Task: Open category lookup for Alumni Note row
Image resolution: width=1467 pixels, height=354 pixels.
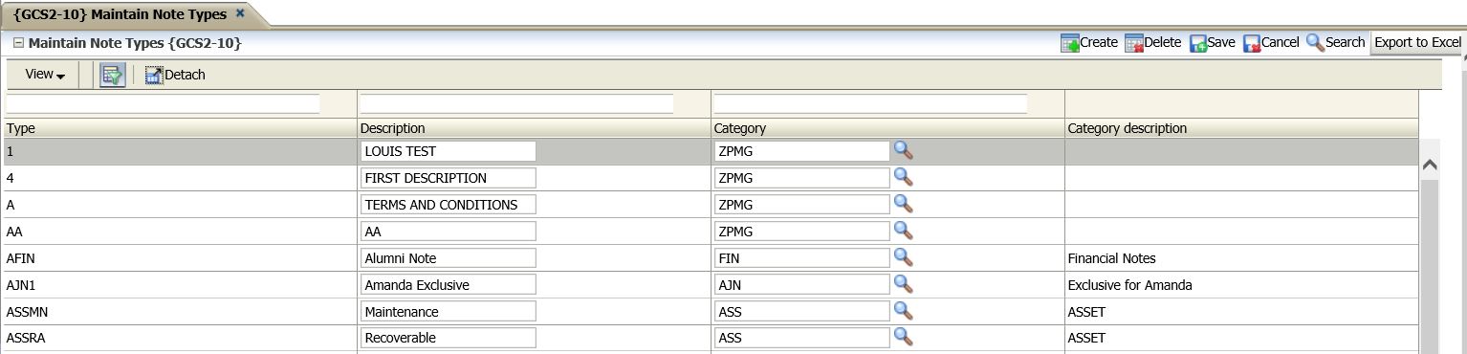Action: [903, 257]
